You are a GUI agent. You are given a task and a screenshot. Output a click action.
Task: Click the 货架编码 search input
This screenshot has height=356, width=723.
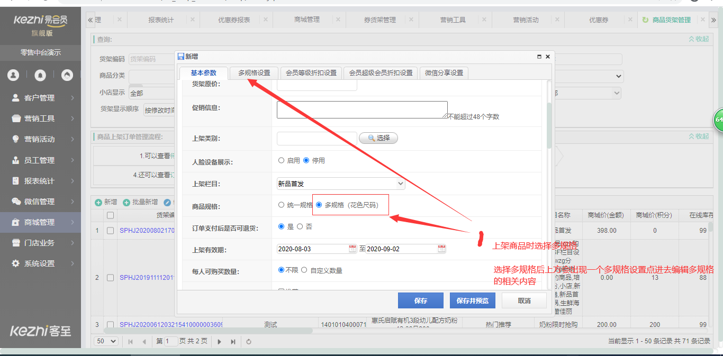click(x=151, y=59)
